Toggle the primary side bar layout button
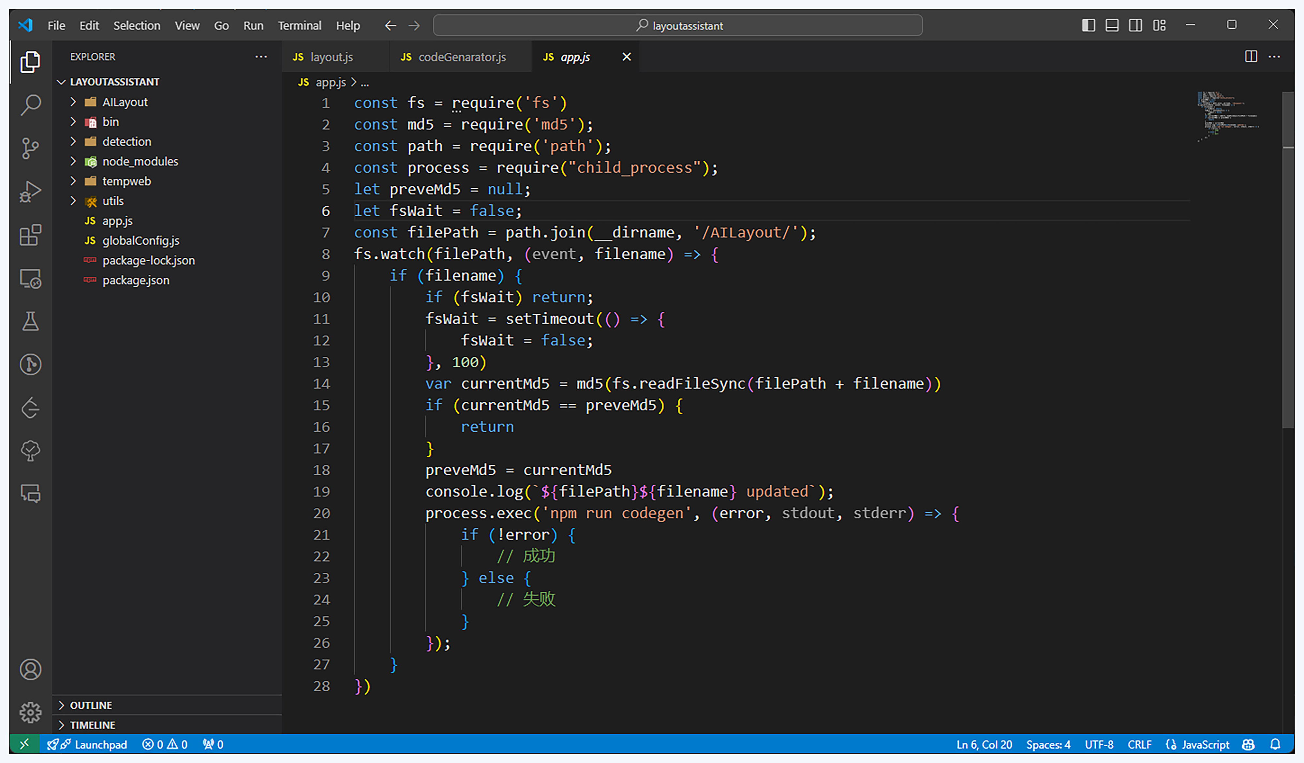 click(1088, 25)
